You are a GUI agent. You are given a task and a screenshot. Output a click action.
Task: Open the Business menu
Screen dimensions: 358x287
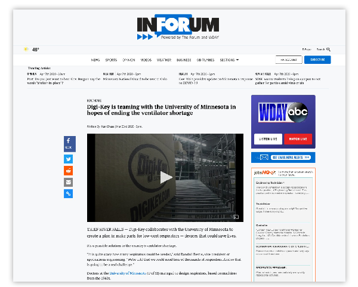click(184, 60)
